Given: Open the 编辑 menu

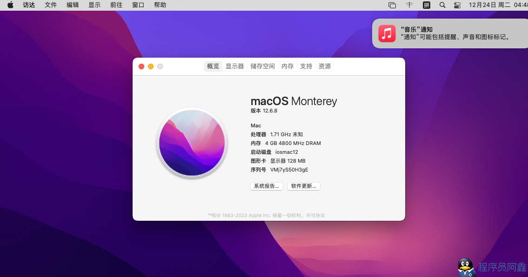Looking at the screenshot, I should 73,5.
